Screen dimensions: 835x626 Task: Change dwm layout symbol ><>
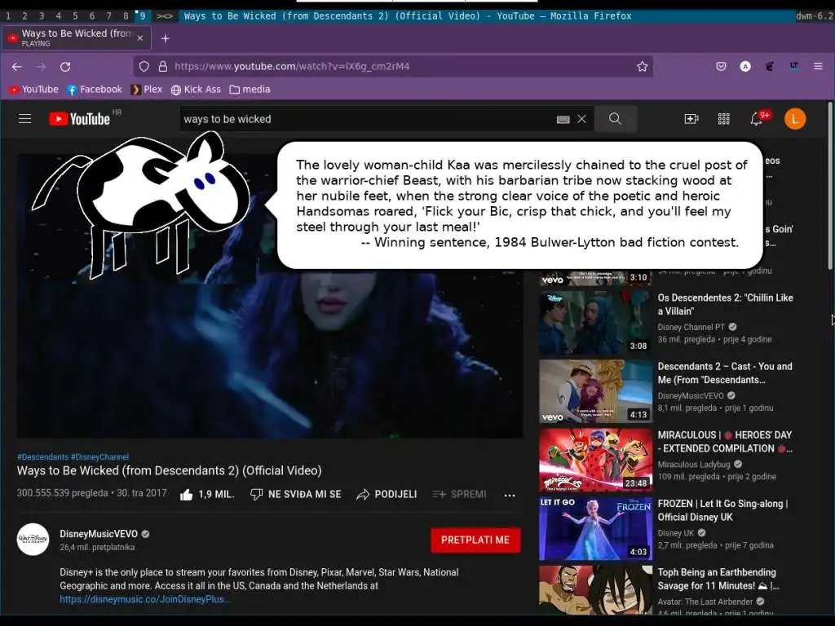[165, 16]
